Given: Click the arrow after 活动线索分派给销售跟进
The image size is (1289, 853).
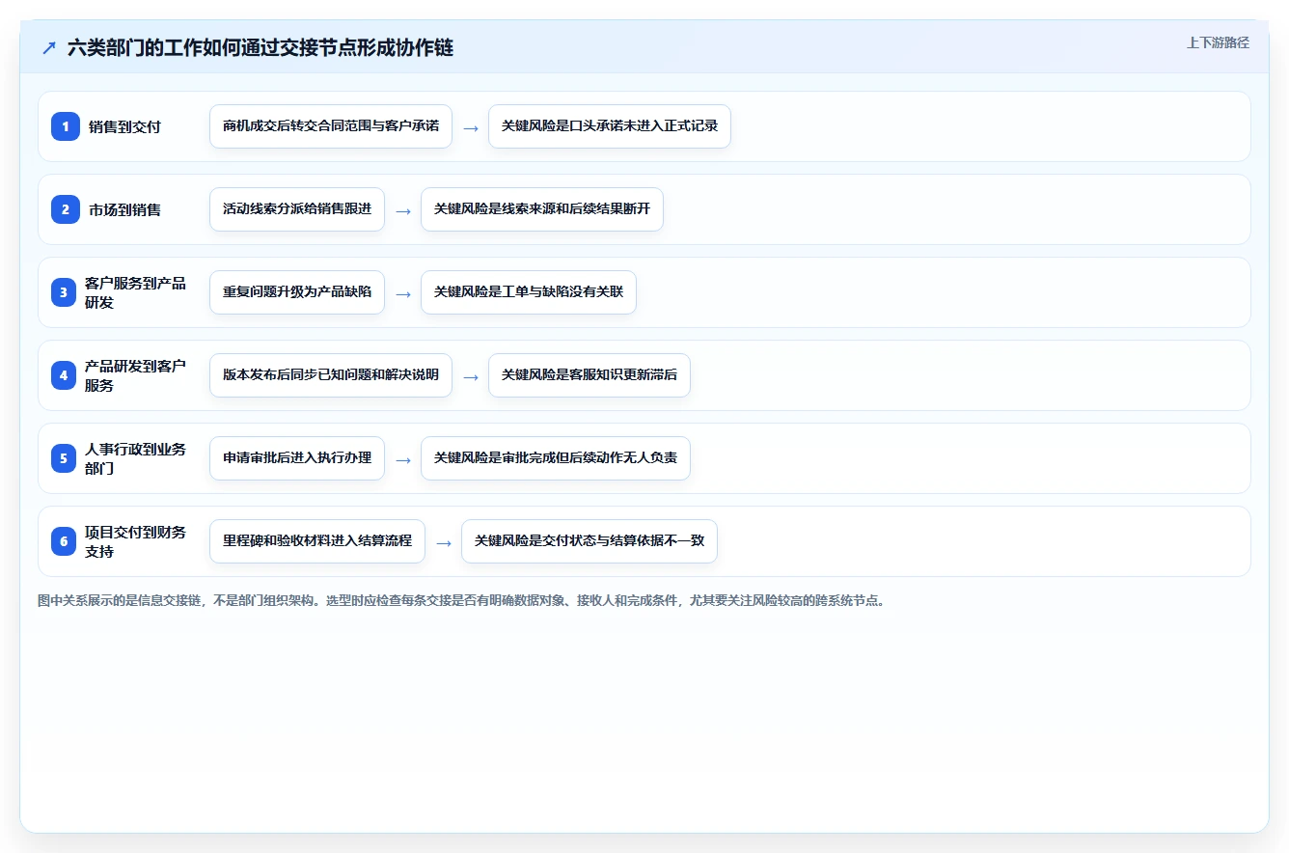Looking at the screenshot, I should (403, 210).
